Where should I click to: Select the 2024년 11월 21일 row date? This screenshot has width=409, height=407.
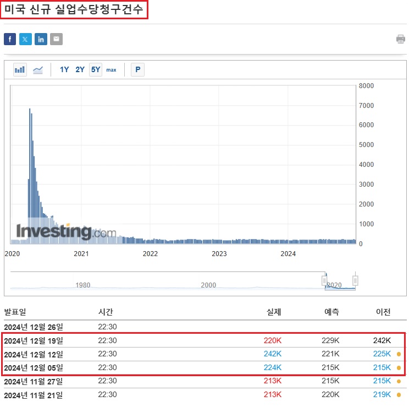point(34,395)
